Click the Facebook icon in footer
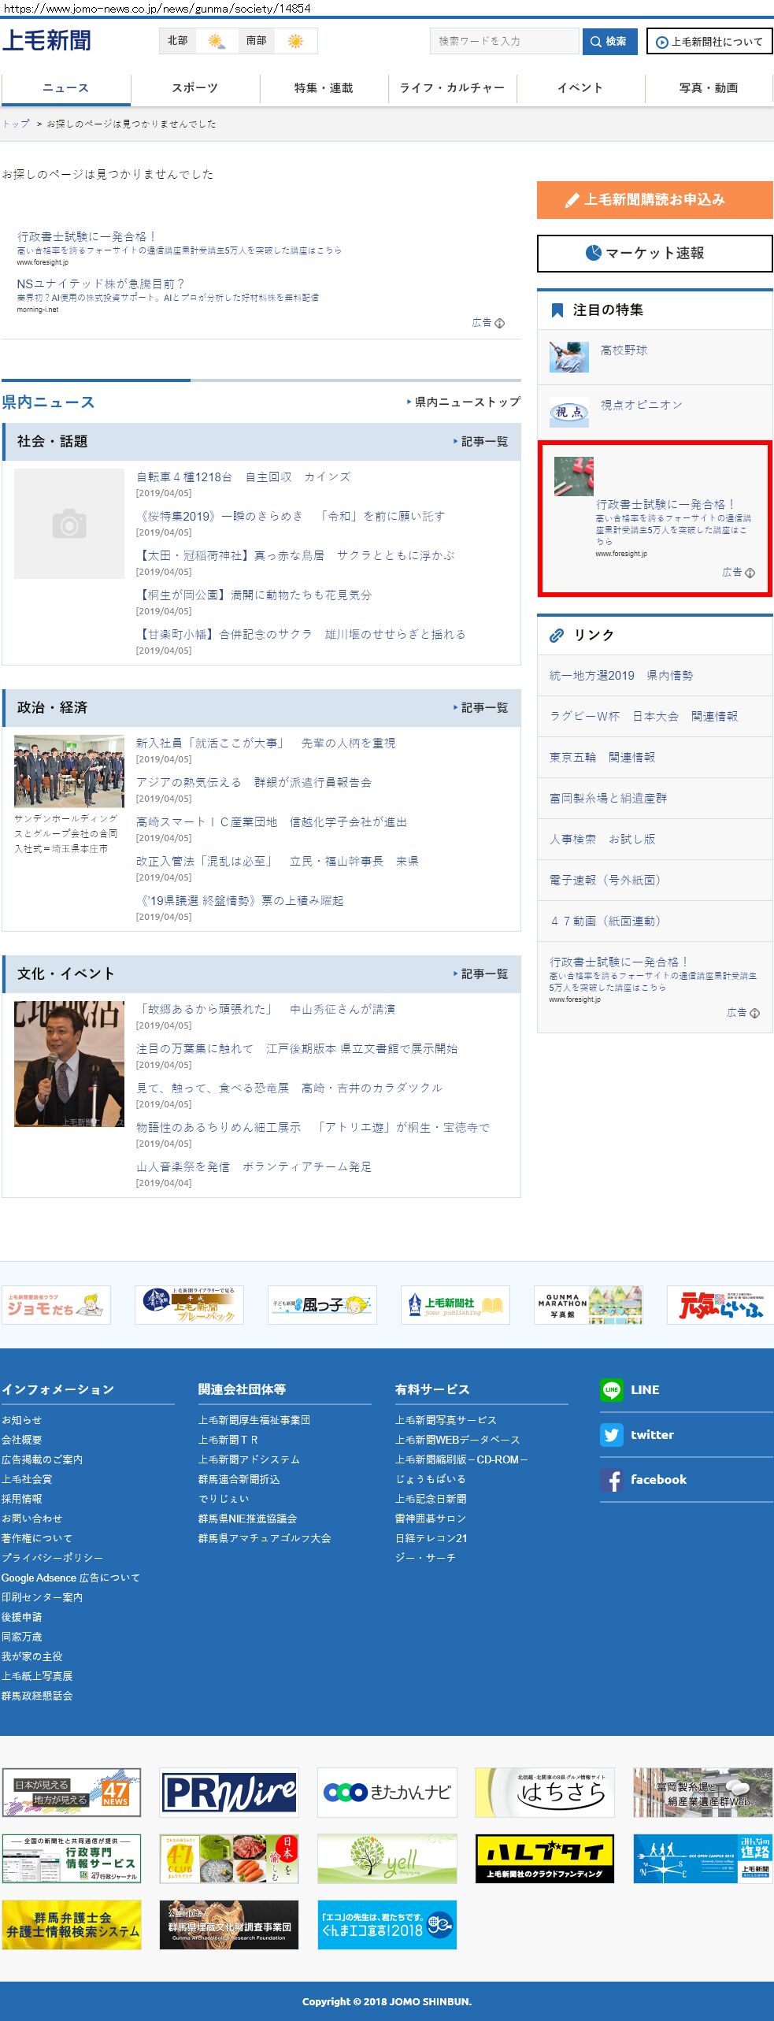Viewport: 774px width, 2021px height. [611, 1480]
